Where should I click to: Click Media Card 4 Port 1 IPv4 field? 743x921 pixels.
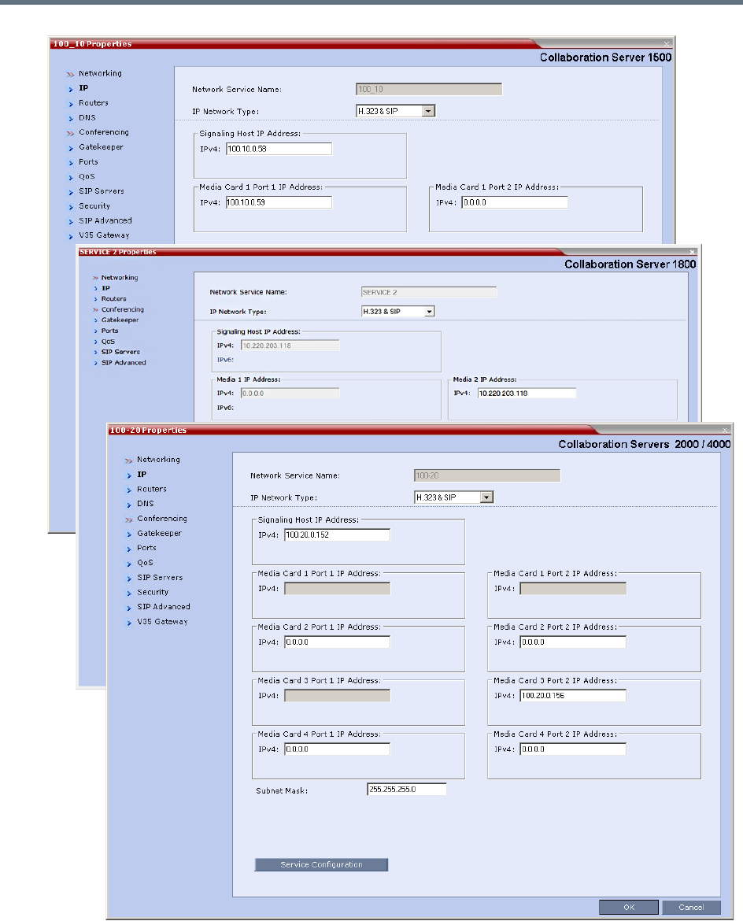pyautogui.click(x=337, y=749)
